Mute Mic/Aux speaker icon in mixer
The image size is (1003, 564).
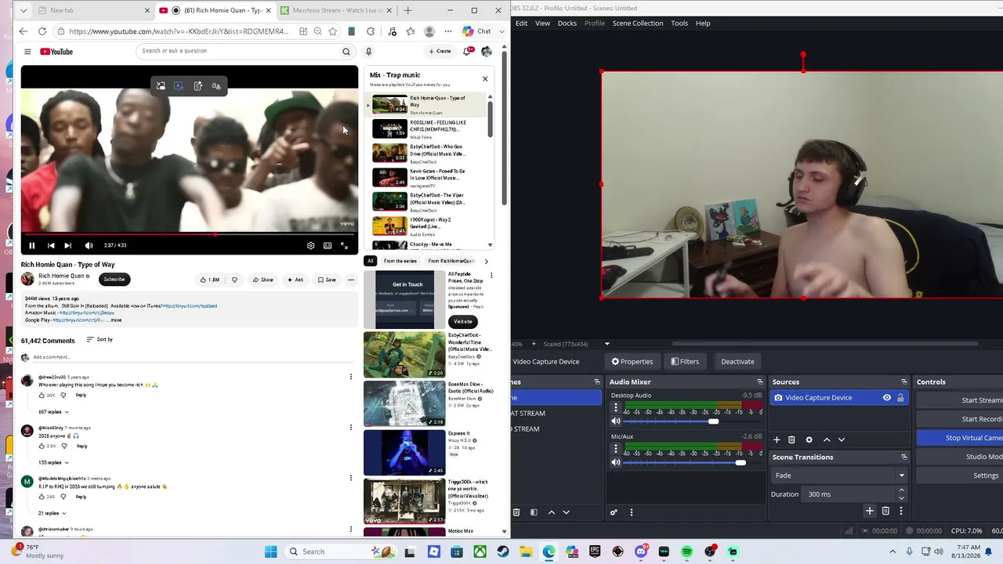pos(616,462)
